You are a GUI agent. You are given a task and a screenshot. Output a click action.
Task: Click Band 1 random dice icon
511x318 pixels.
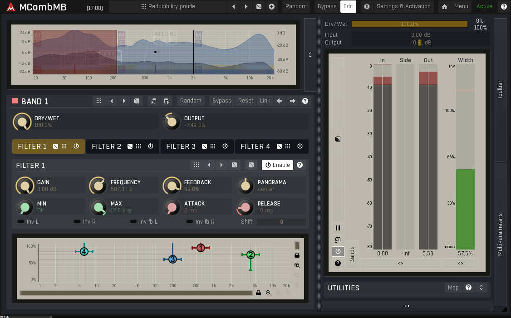(x=137, y=101)
